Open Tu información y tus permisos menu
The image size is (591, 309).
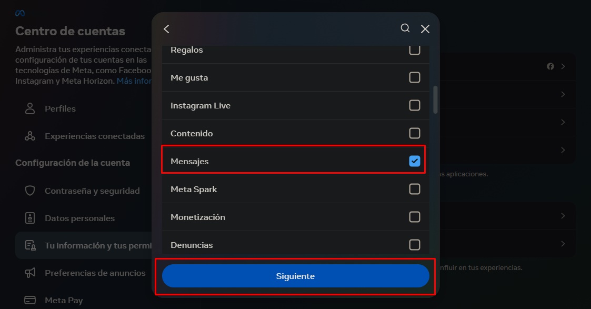83,245
